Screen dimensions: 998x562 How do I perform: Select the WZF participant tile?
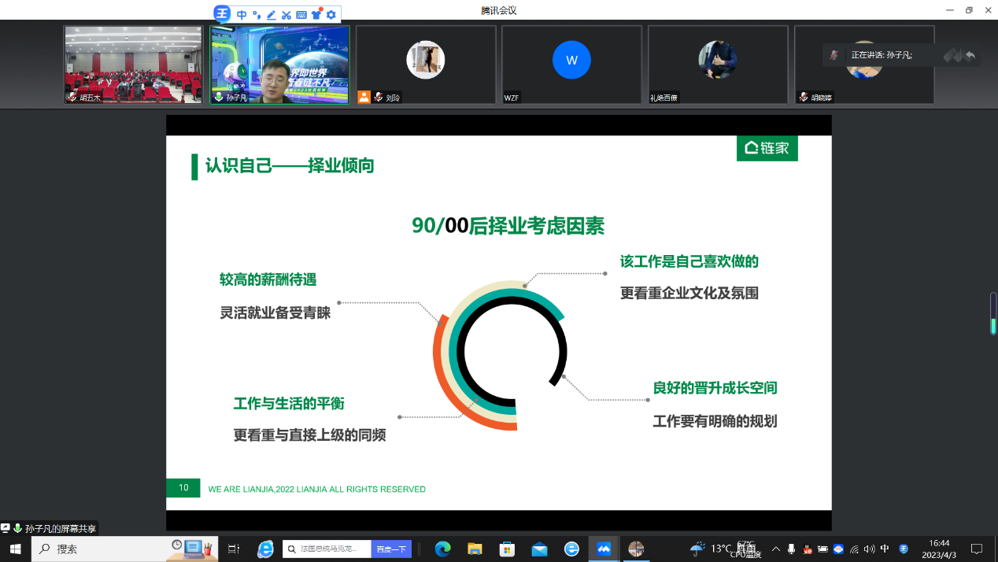pos(571,65)
